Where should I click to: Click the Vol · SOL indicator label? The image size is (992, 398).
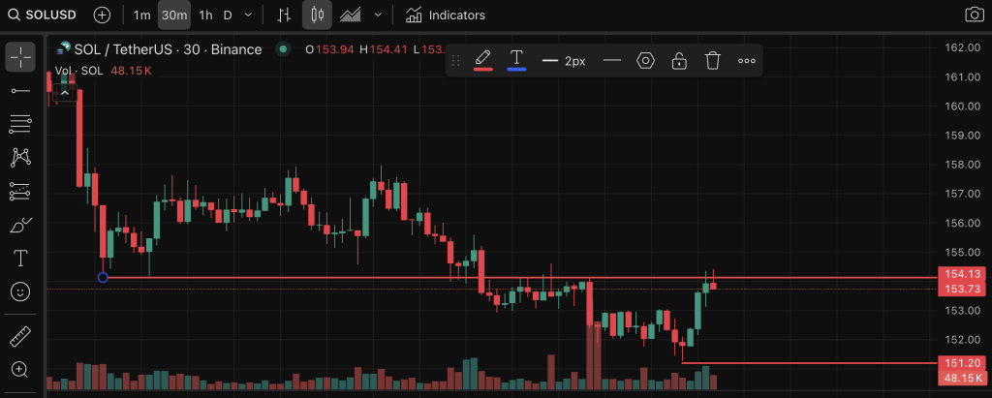pos(79,71)
